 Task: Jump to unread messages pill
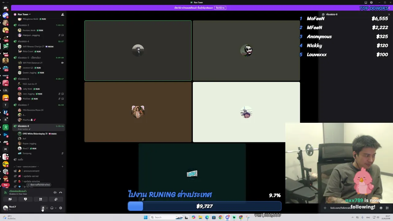[x=39, y=185]
